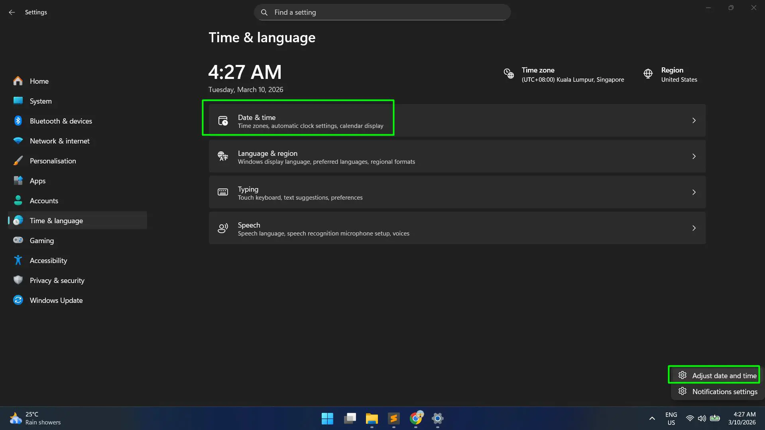Expand the Speech settings chevron

(x=694, y=228)
